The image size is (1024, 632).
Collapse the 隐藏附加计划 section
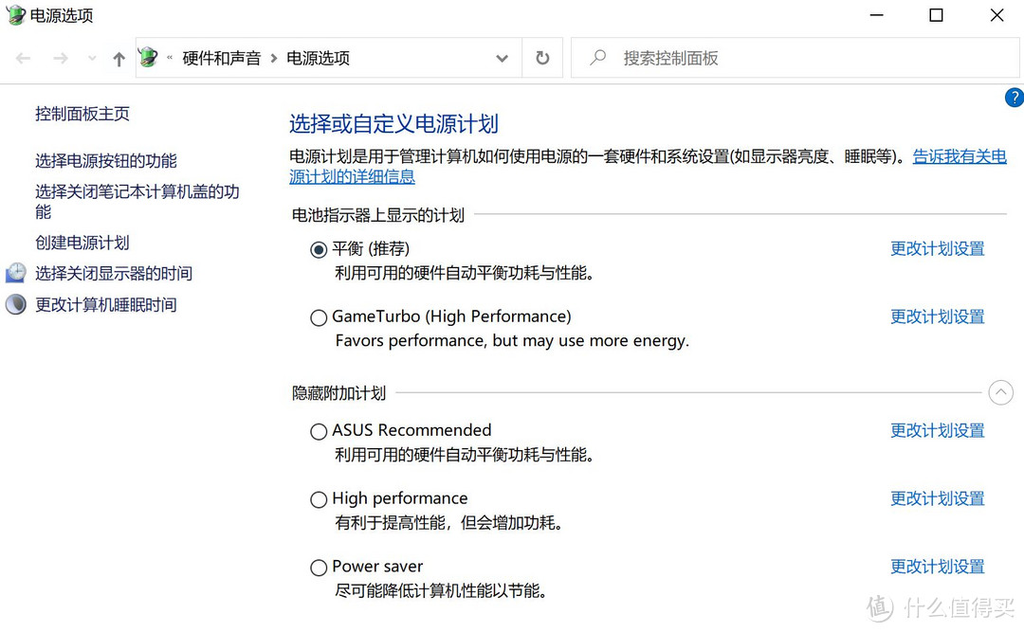(x=1000, y=392)
